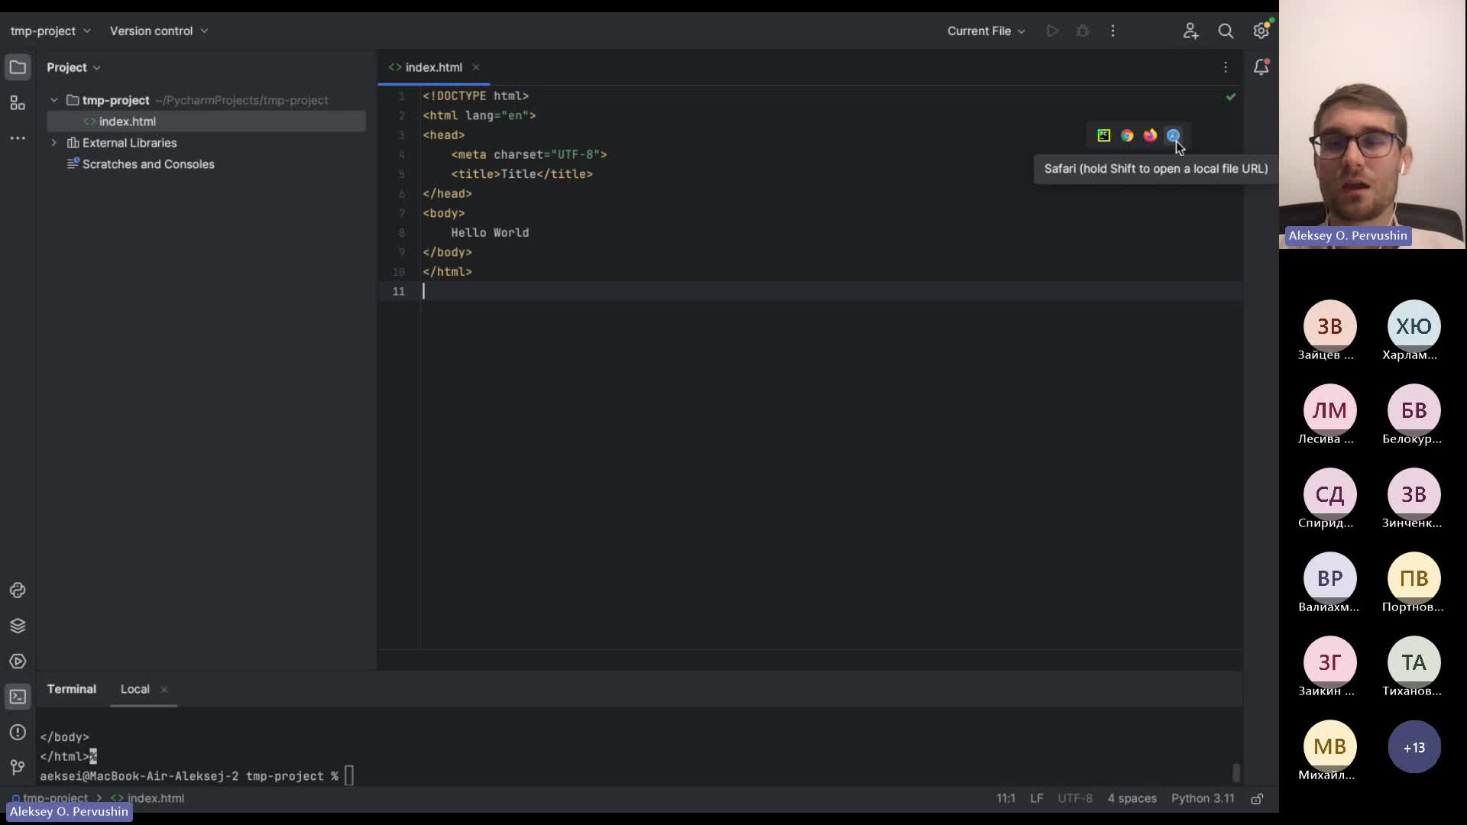
Task: Select index.html in the project tree
Action: 206,121
